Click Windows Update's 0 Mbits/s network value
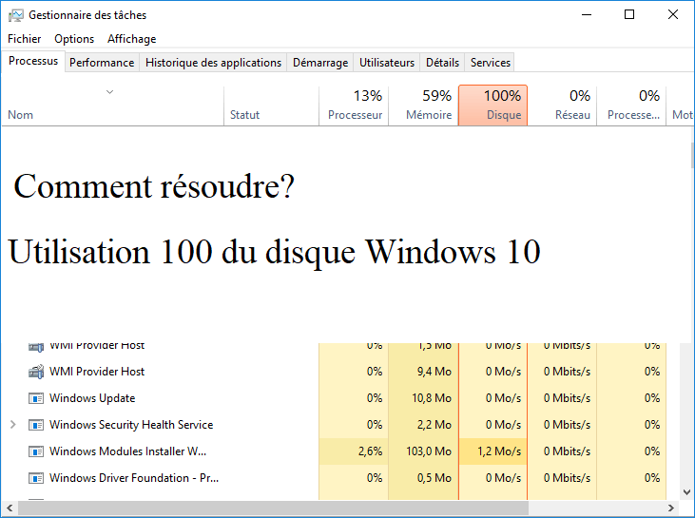Image resolution: width=695 pixels, height=518 pixels. click(x=567, y=398)
